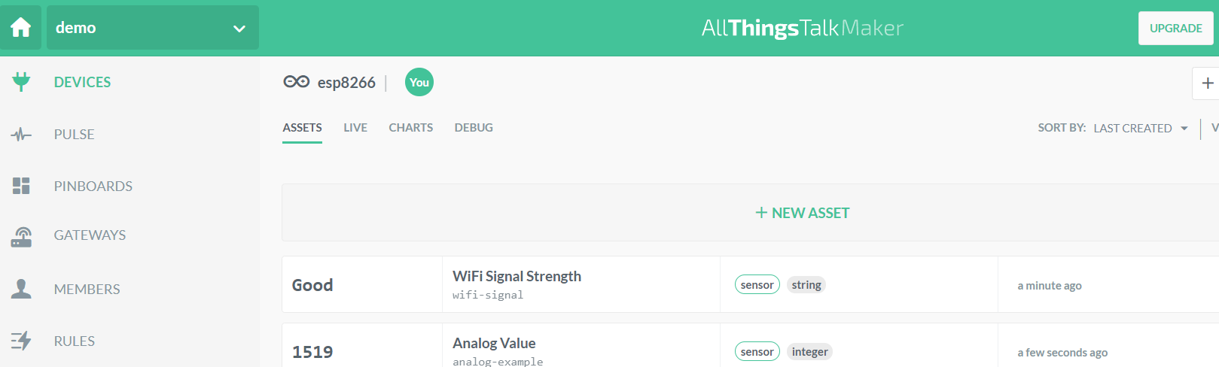Open the Analog Value asset
Image resolution: width=1219 pixels, height=367 pixels.
[x=494, y=344]
